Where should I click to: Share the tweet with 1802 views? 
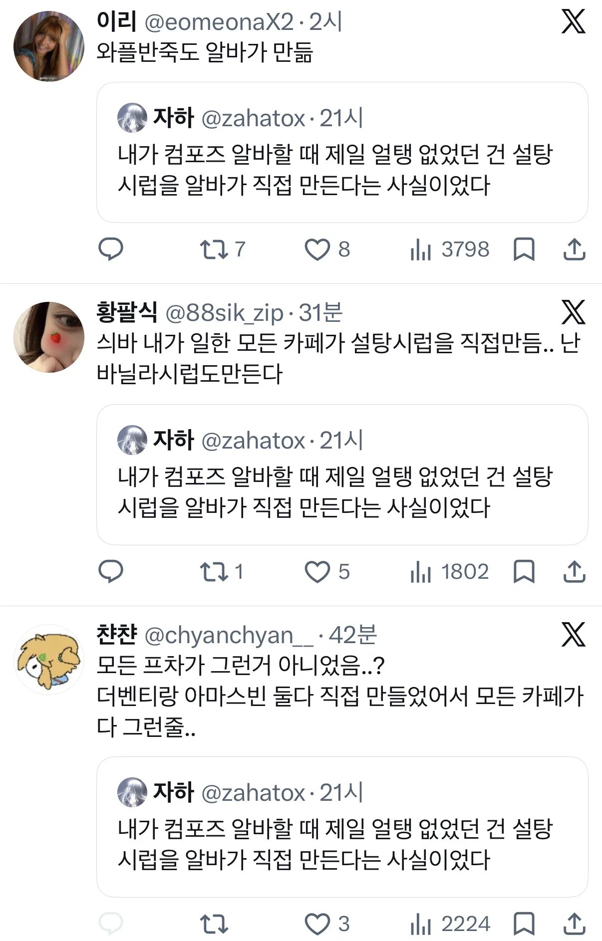click(574, 571)
